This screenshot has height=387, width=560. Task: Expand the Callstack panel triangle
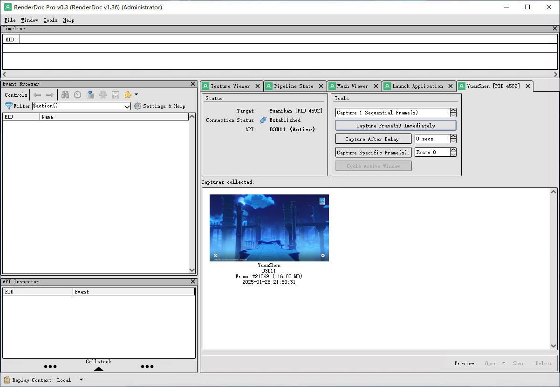point(98,369)
